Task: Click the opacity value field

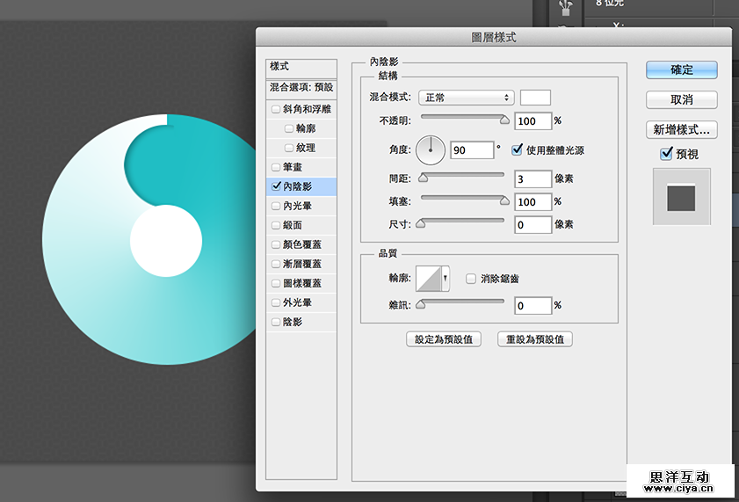Action: [x=533, y=121]
